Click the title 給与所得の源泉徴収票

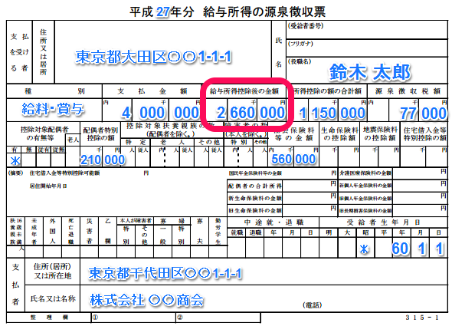[x=264, y=12]
